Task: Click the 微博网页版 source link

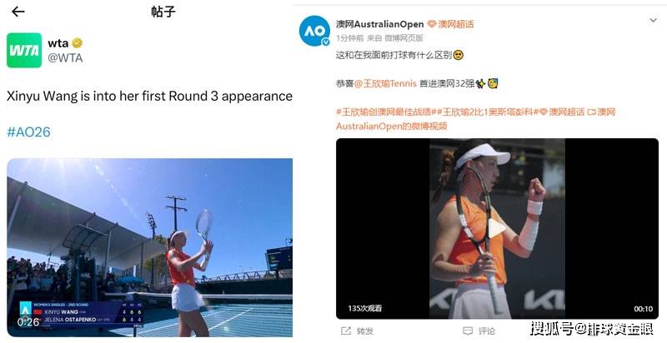Action: pyautogui.click(x=404, y=38)
